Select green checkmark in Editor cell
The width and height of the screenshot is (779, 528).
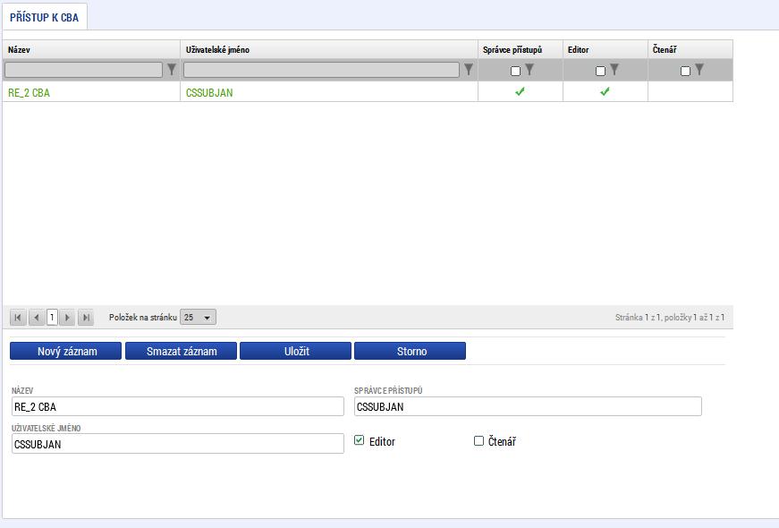click(605, 91)
